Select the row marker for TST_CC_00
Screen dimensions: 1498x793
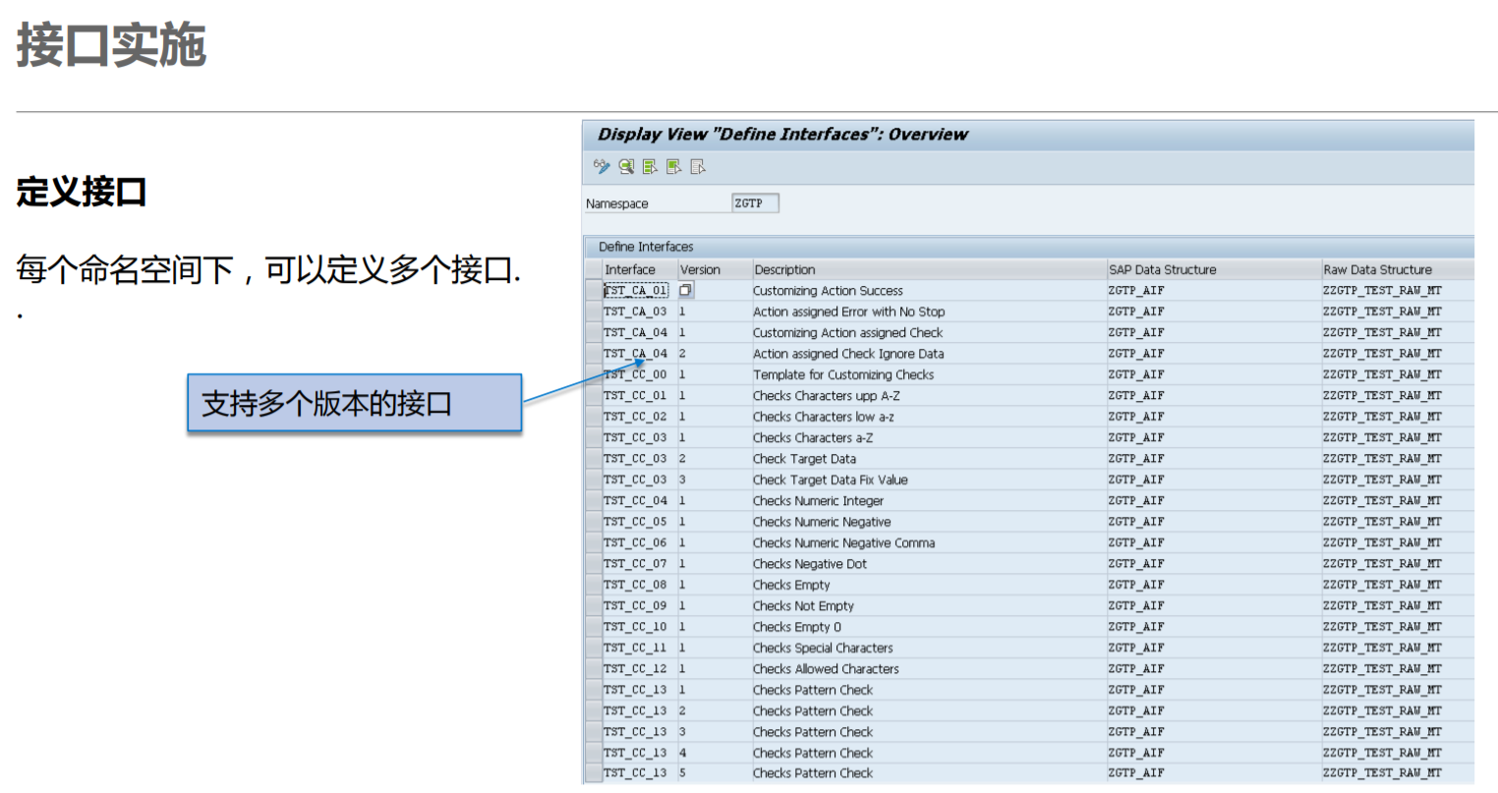(595, 374)
